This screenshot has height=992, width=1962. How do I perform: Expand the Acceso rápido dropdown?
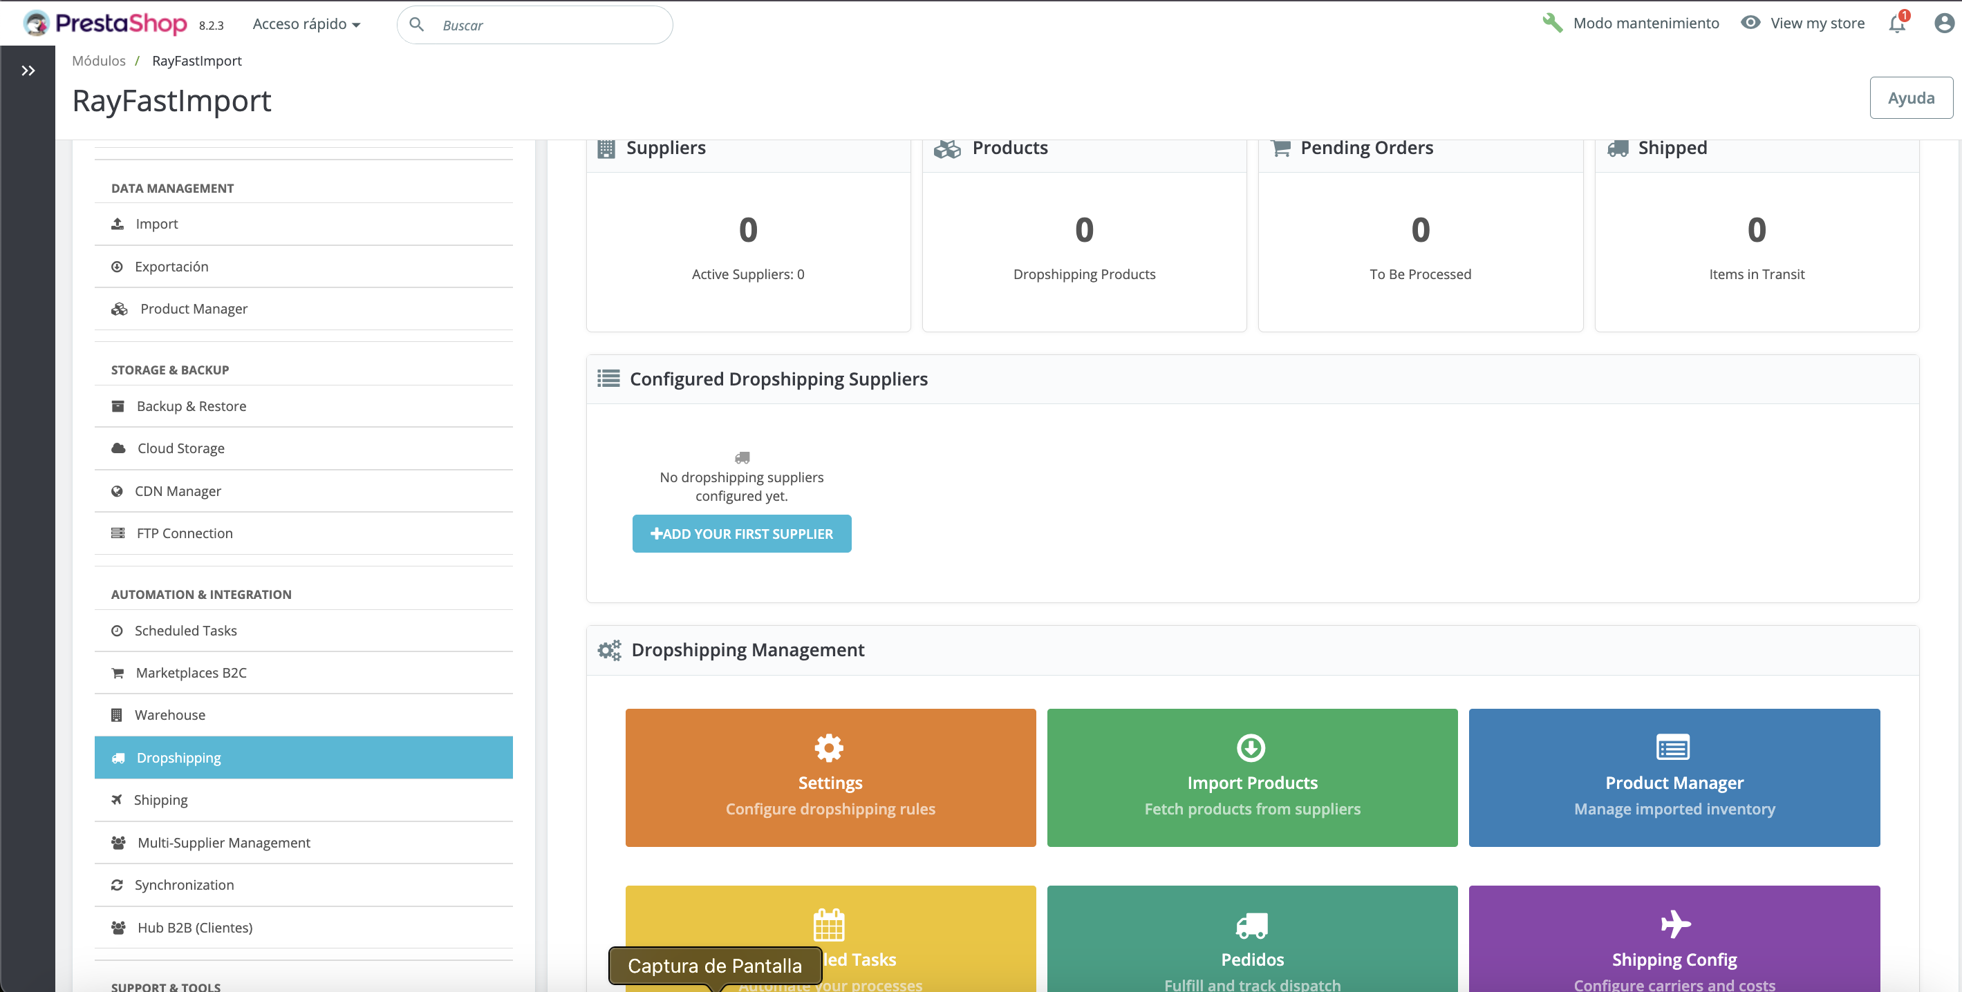(x=306, y=23)
